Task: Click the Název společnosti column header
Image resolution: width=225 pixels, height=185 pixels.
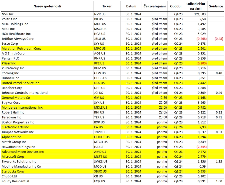Action: point(47,6)
